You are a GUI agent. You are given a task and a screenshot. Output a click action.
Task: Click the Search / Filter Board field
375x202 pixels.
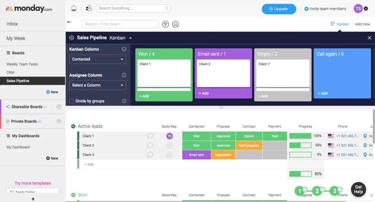tap(120, 24)
